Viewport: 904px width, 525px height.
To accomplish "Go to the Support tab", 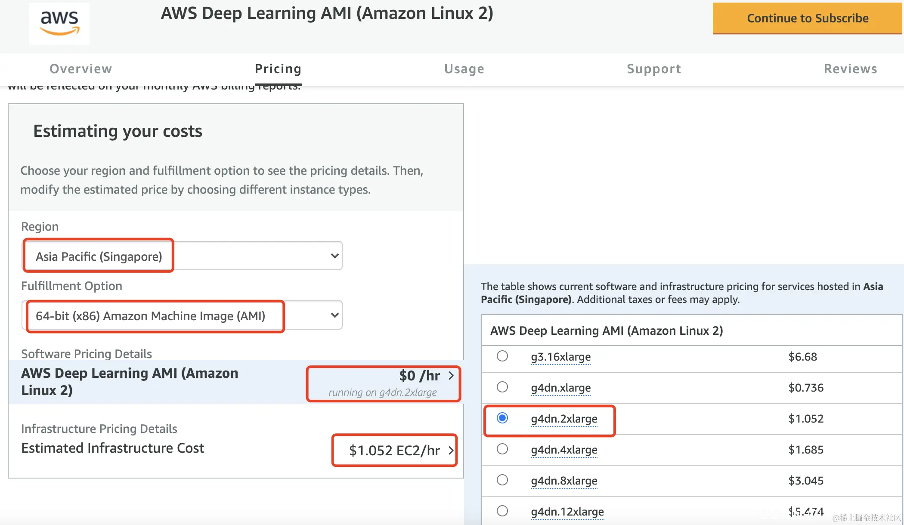I will click(653, 69).
